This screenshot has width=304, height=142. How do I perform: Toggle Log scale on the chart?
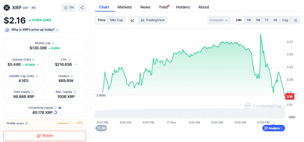(x=285, y=20)
